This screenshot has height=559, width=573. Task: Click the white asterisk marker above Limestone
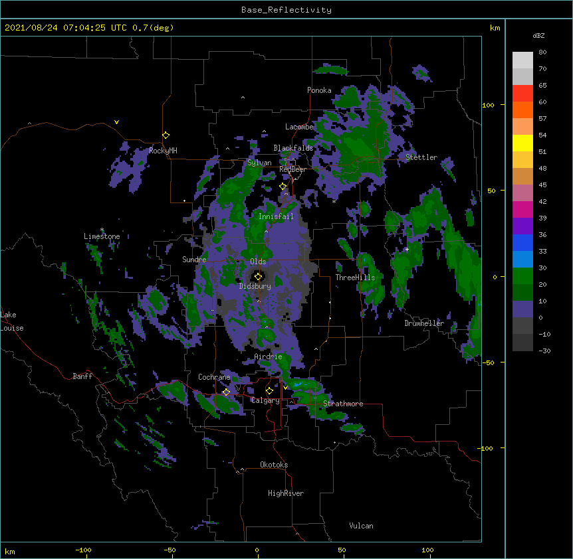102,230
